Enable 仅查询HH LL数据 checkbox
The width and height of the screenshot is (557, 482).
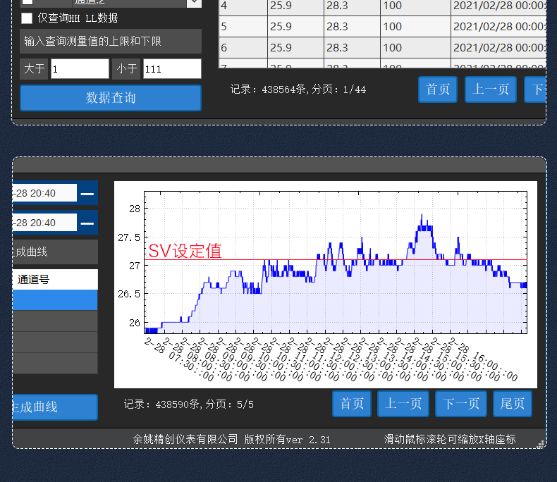(x=27, y=18)
